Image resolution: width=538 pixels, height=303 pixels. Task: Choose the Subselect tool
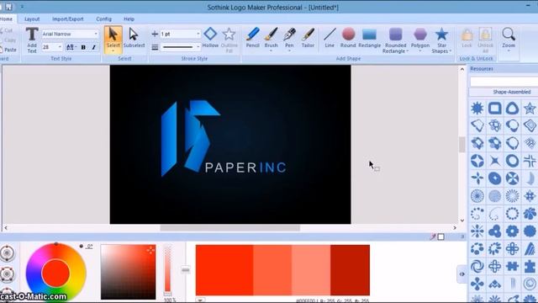click(x=134, y=37)
